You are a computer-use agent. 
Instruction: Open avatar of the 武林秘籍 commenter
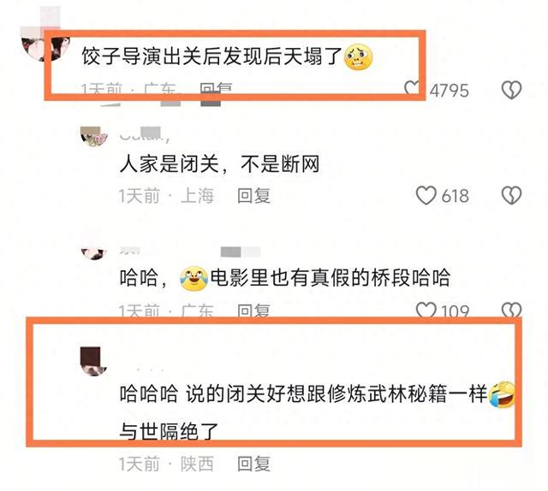[x=93, y=361]
